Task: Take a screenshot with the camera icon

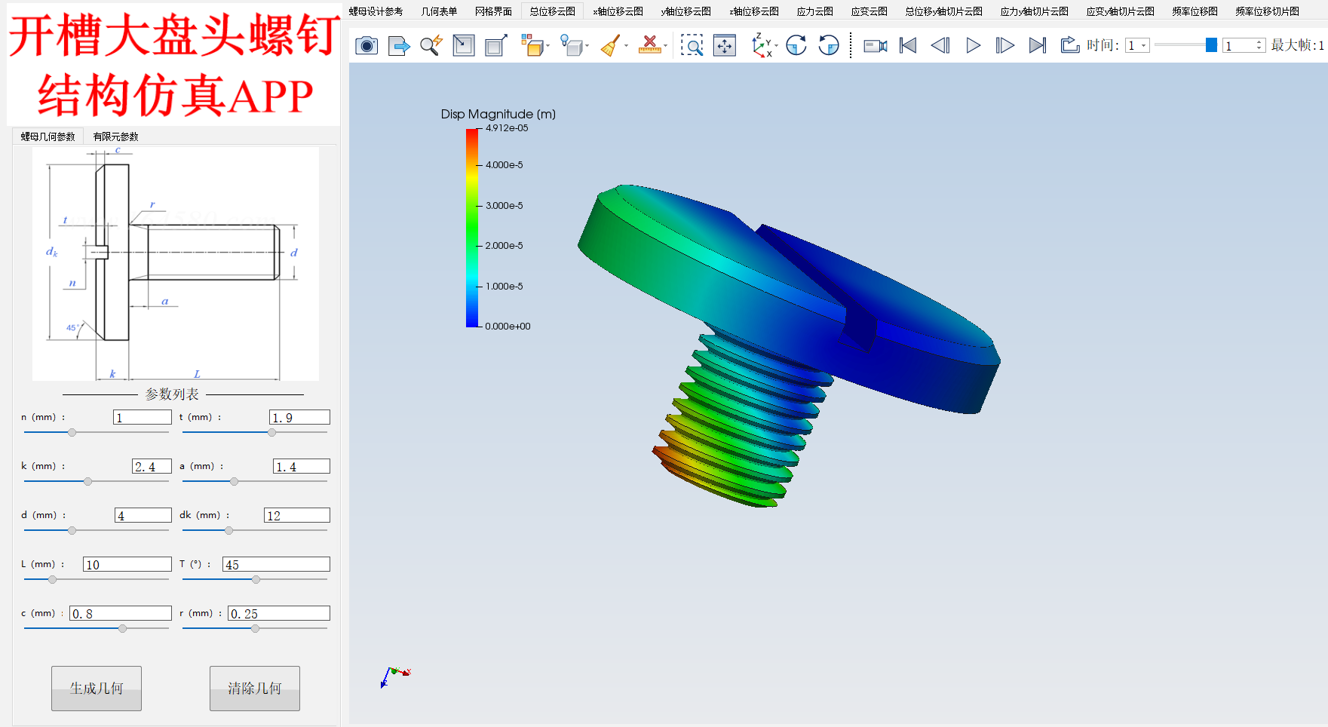Action: pos(367,46)
